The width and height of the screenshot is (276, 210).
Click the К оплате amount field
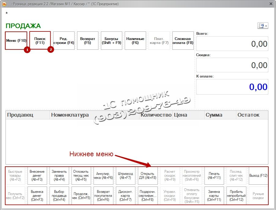232,87
